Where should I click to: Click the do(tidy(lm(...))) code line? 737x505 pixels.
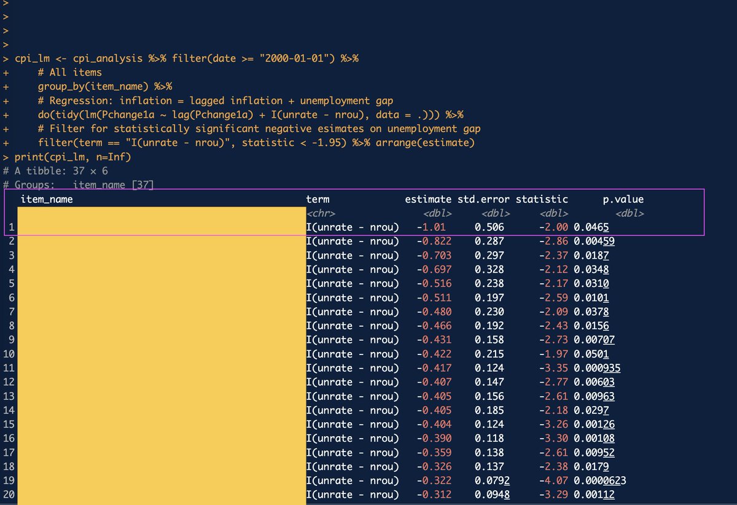[250, 114]
